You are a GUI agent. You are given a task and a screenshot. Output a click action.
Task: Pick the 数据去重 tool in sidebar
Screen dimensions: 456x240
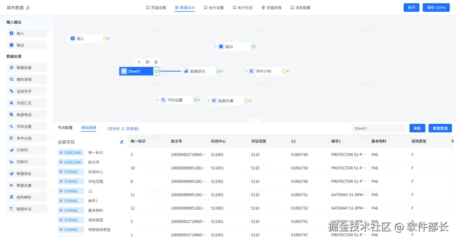coord(27,185)
